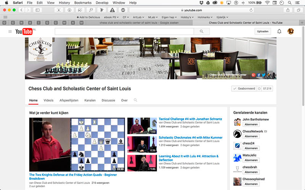Image resolution: width=305 pixels, height=190 pixels.
Task: Open the Develop menu
Action: point(102,3)
